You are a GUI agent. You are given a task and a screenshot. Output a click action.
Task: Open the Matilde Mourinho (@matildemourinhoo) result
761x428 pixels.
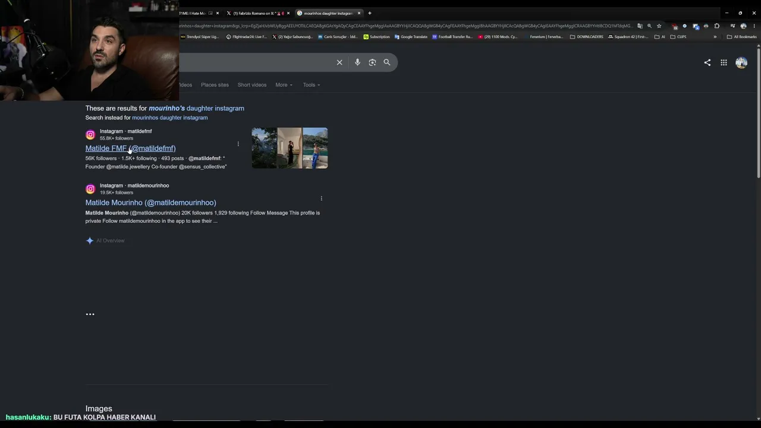150,203
